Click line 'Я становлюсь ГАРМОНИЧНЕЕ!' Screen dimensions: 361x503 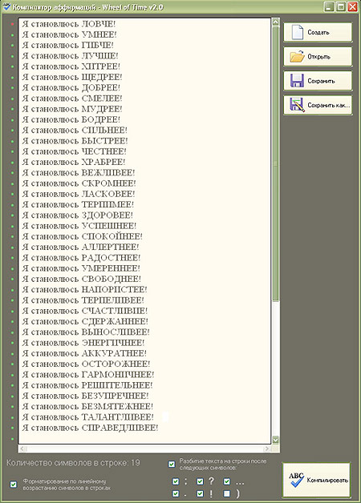coord(88,375)
